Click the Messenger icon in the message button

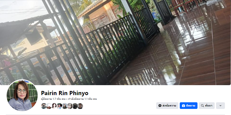pos(160,106)
